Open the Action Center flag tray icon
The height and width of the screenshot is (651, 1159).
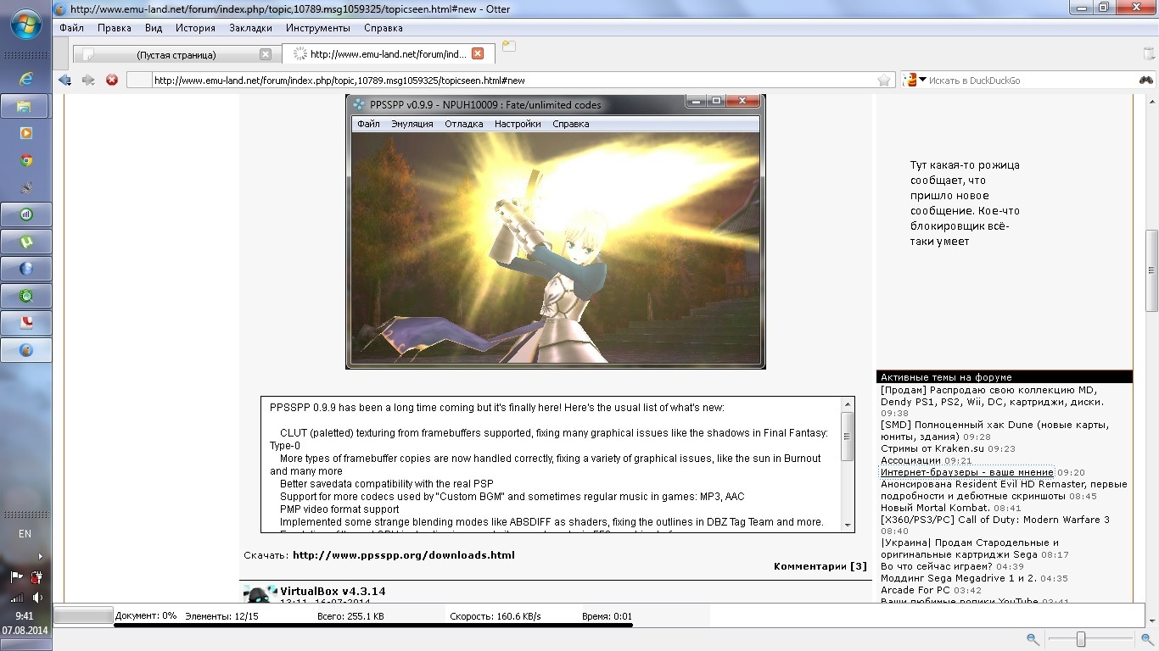tap(16, 577)
